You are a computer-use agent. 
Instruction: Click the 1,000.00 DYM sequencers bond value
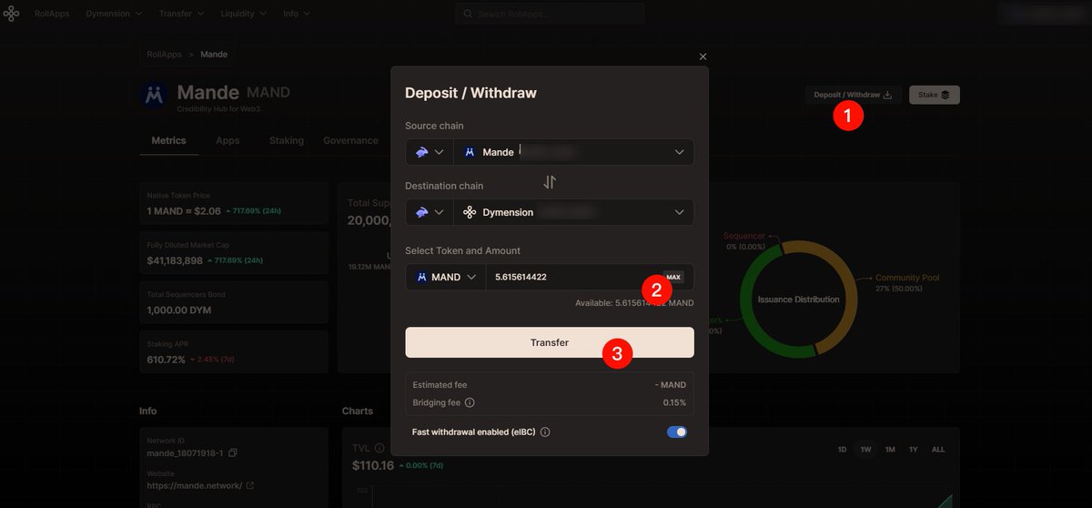point(180,310)
